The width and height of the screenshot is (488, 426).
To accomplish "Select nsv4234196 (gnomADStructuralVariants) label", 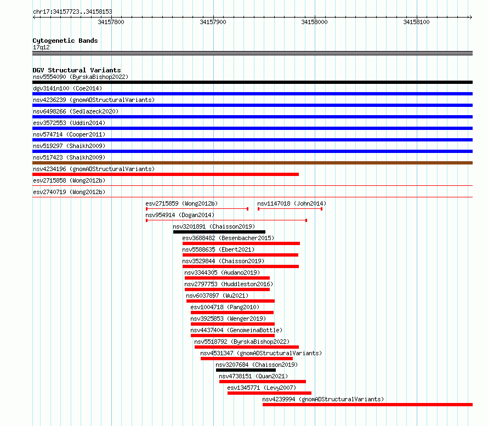I will 94,169.
